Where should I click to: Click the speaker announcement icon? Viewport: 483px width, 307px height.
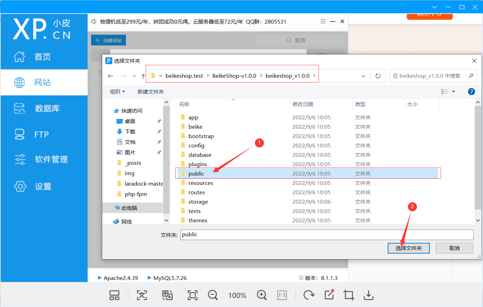(x=94, y=22)
